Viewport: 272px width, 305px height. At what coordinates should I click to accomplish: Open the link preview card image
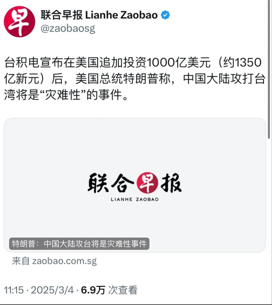click(135, 185)
